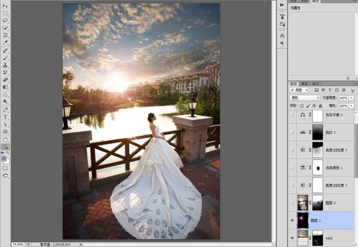Select the 色阶 3 layer mask thumbnail
The width and height of the screenshot is (358, 247).
[x=318, y=132]
